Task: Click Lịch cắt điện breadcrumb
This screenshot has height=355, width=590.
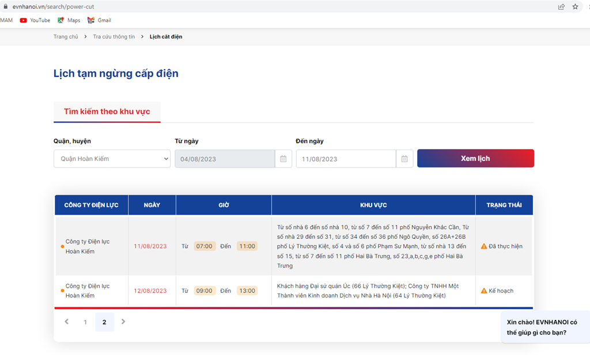Action: coord(165,37)
